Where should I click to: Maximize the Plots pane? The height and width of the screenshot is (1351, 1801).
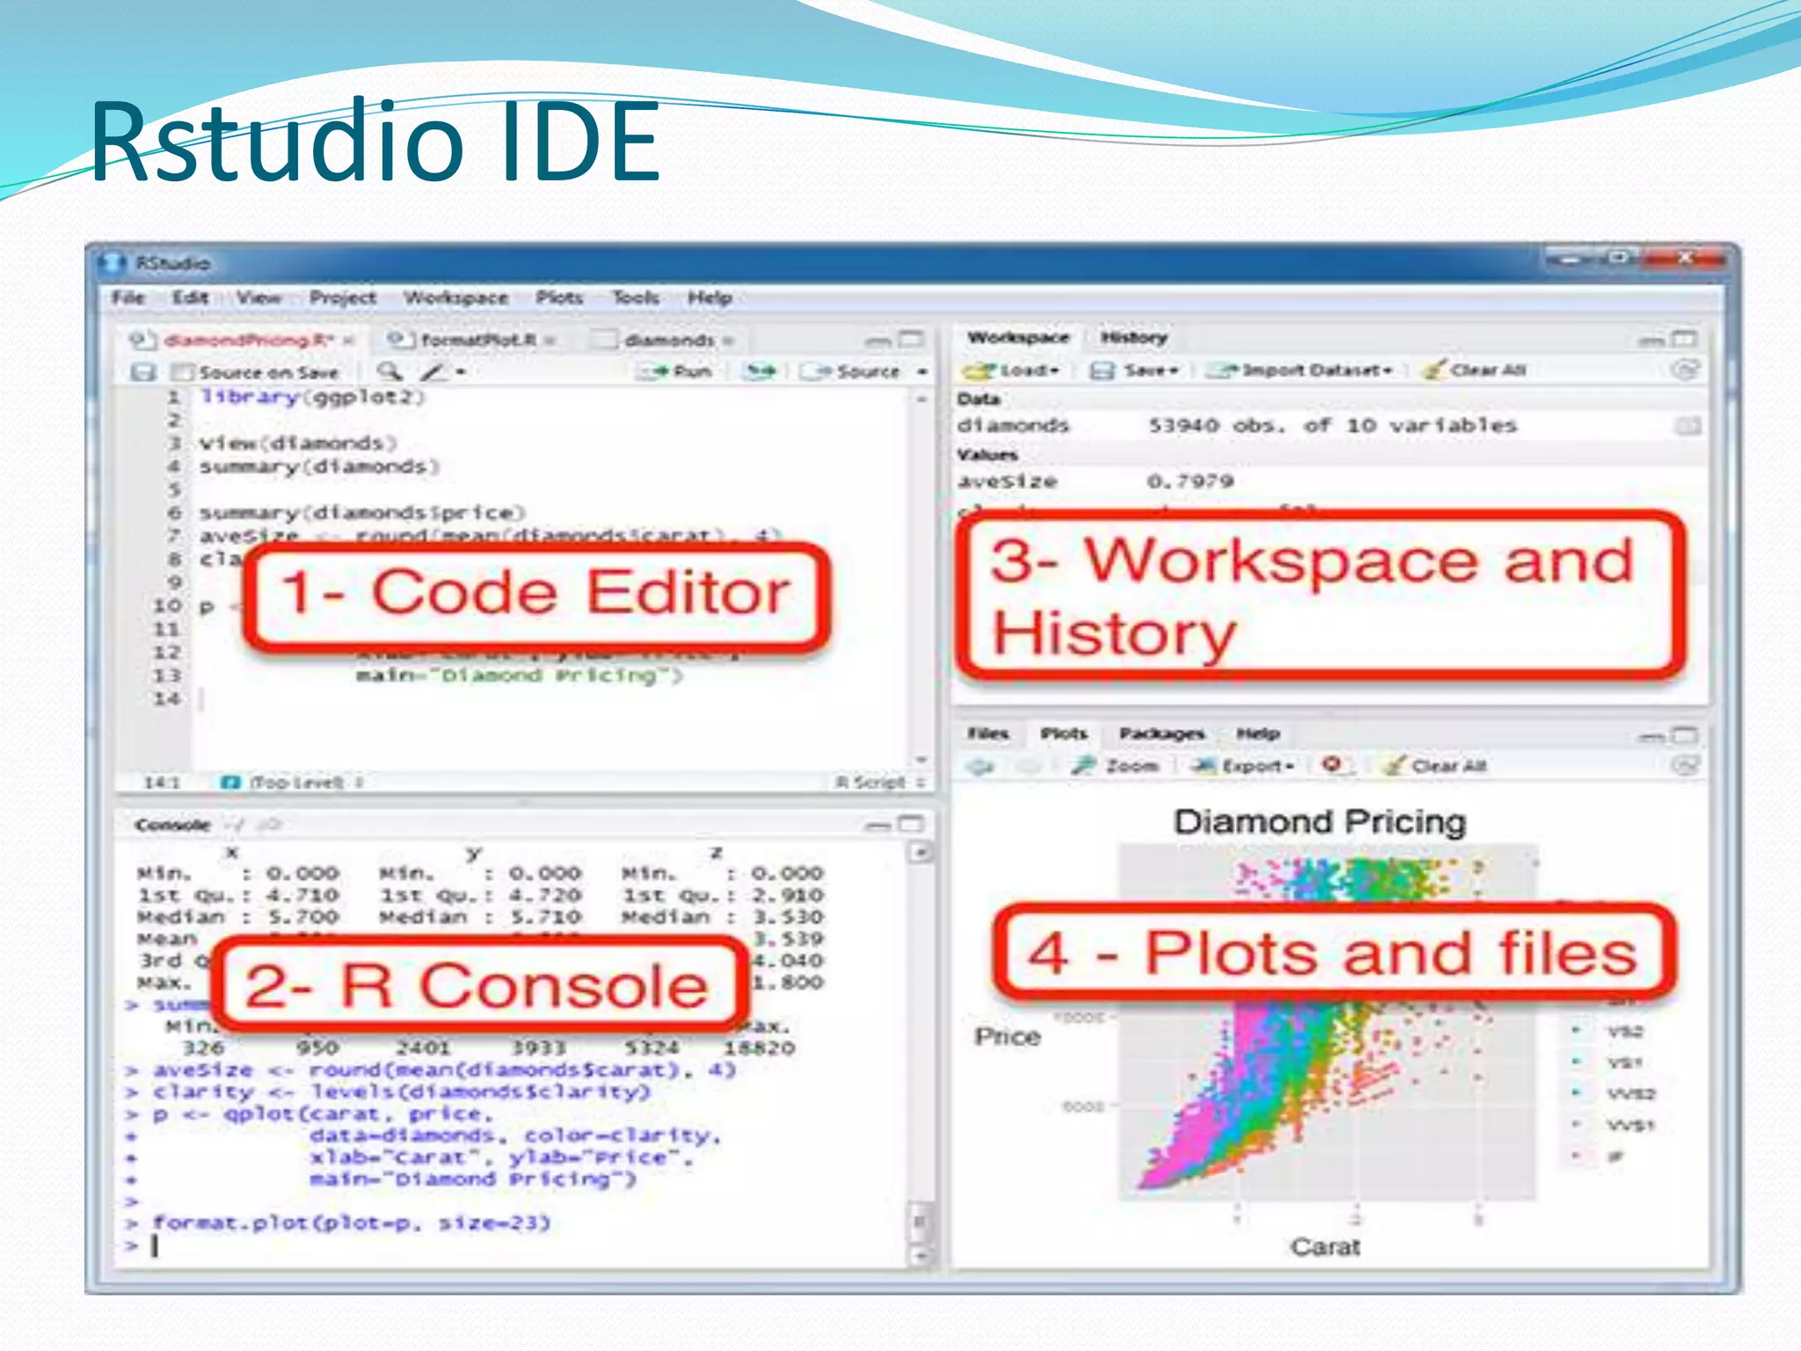(x=1683, y=734)
